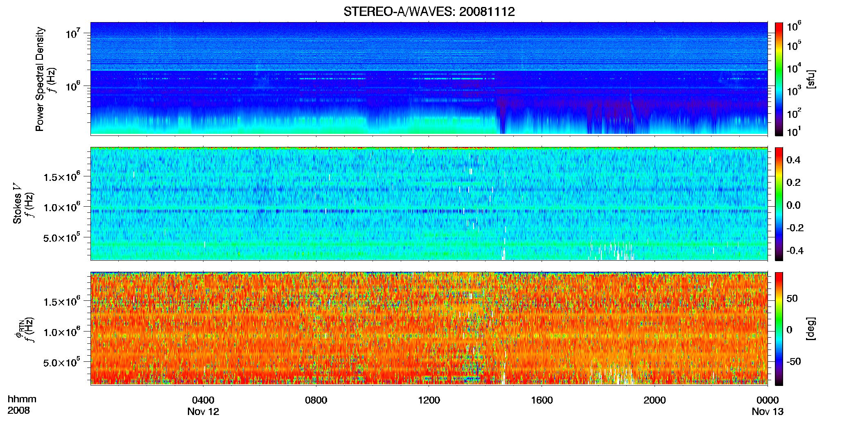The width and height of the screenshot is (858, 442).
Task: Click 1.5×10^6 tick on Stokes V panel
Action: [62, 176]
